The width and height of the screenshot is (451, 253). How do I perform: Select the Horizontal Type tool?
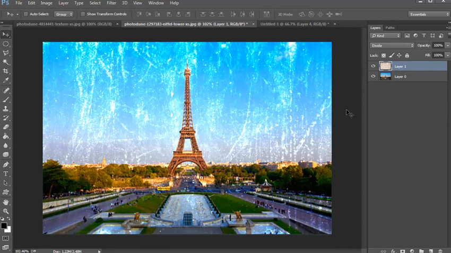point(6,174)
